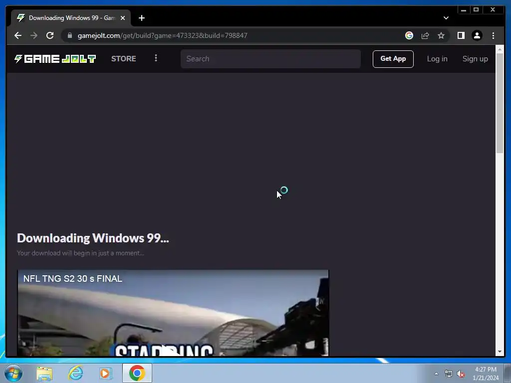Screen dimensions: 511x383
Task: Show hidden system tray icons
Action: click(x=436, y=374)
